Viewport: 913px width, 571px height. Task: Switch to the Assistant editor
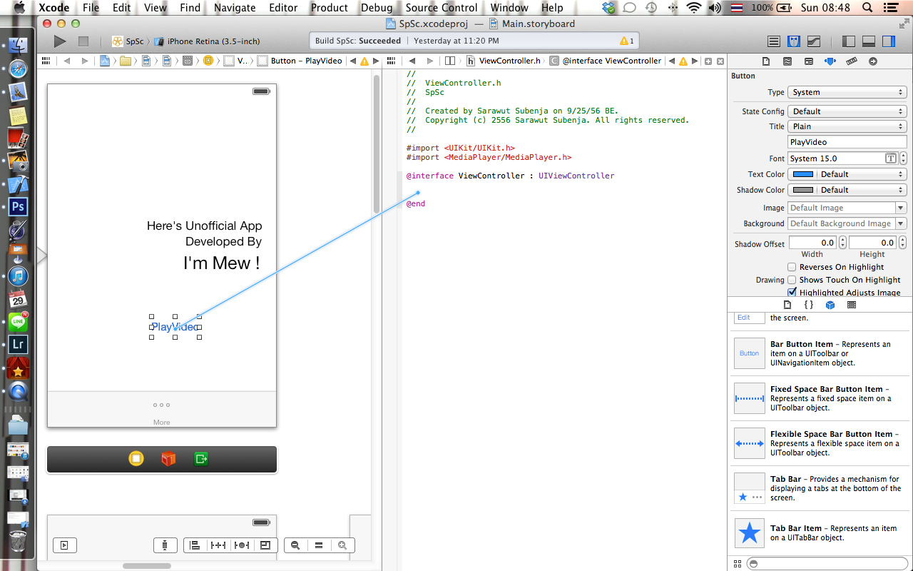click(x=793, y=41)
